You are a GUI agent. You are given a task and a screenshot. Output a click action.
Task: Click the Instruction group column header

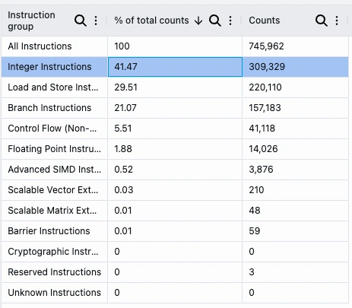pyautogui.click(x=31, y=21)
